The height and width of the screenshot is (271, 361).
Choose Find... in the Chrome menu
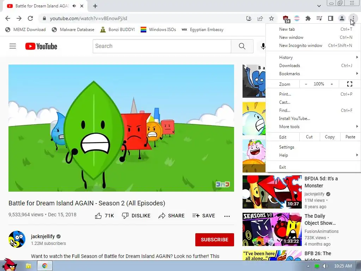tap(313, 110)
